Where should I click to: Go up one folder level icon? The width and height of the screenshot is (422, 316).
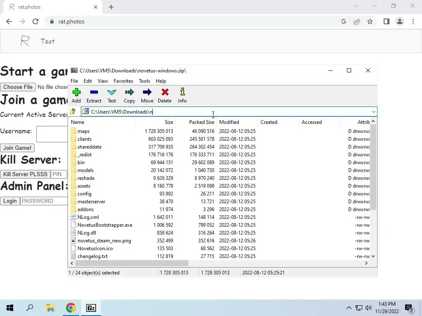pyautogui.click(x=73, y=112)
